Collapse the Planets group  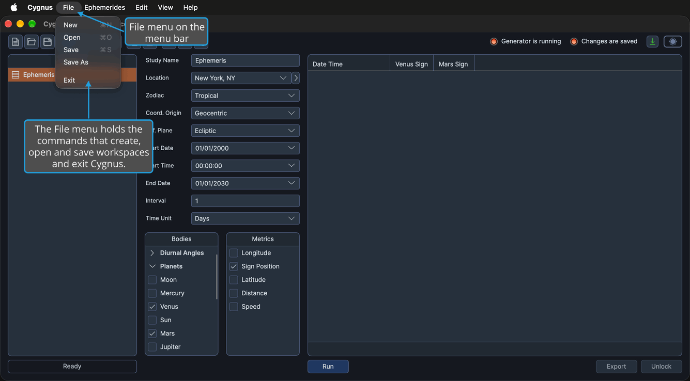click(x=152, y=266)
